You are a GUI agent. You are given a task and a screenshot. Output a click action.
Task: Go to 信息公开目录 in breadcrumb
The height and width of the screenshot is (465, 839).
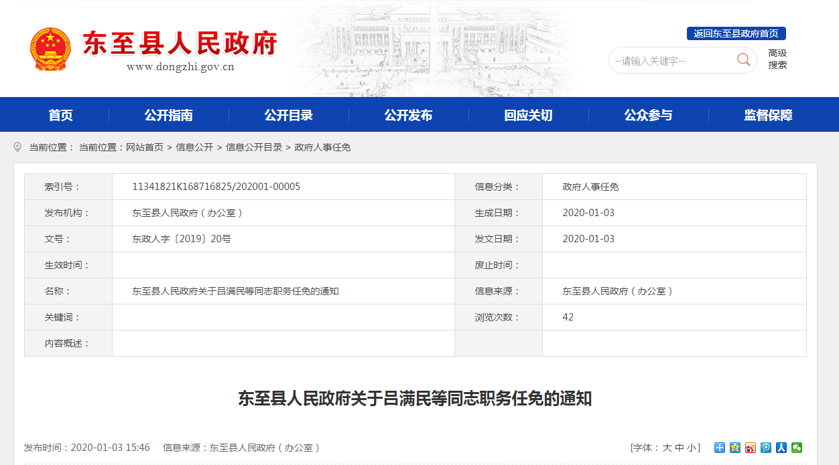(254, 147)
